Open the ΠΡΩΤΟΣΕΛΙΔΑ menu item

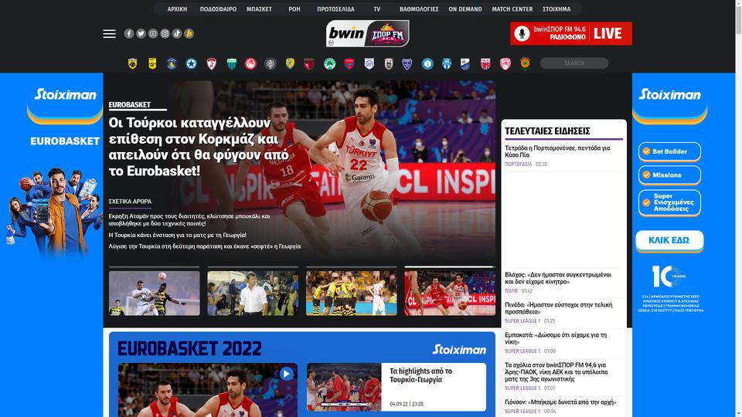click(335, 9)
